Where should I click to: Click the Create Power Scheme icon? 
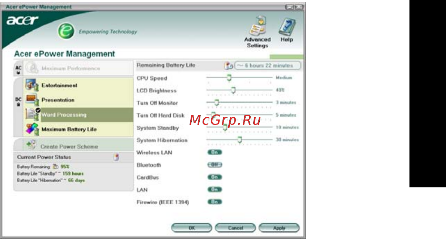coord(31,145)
